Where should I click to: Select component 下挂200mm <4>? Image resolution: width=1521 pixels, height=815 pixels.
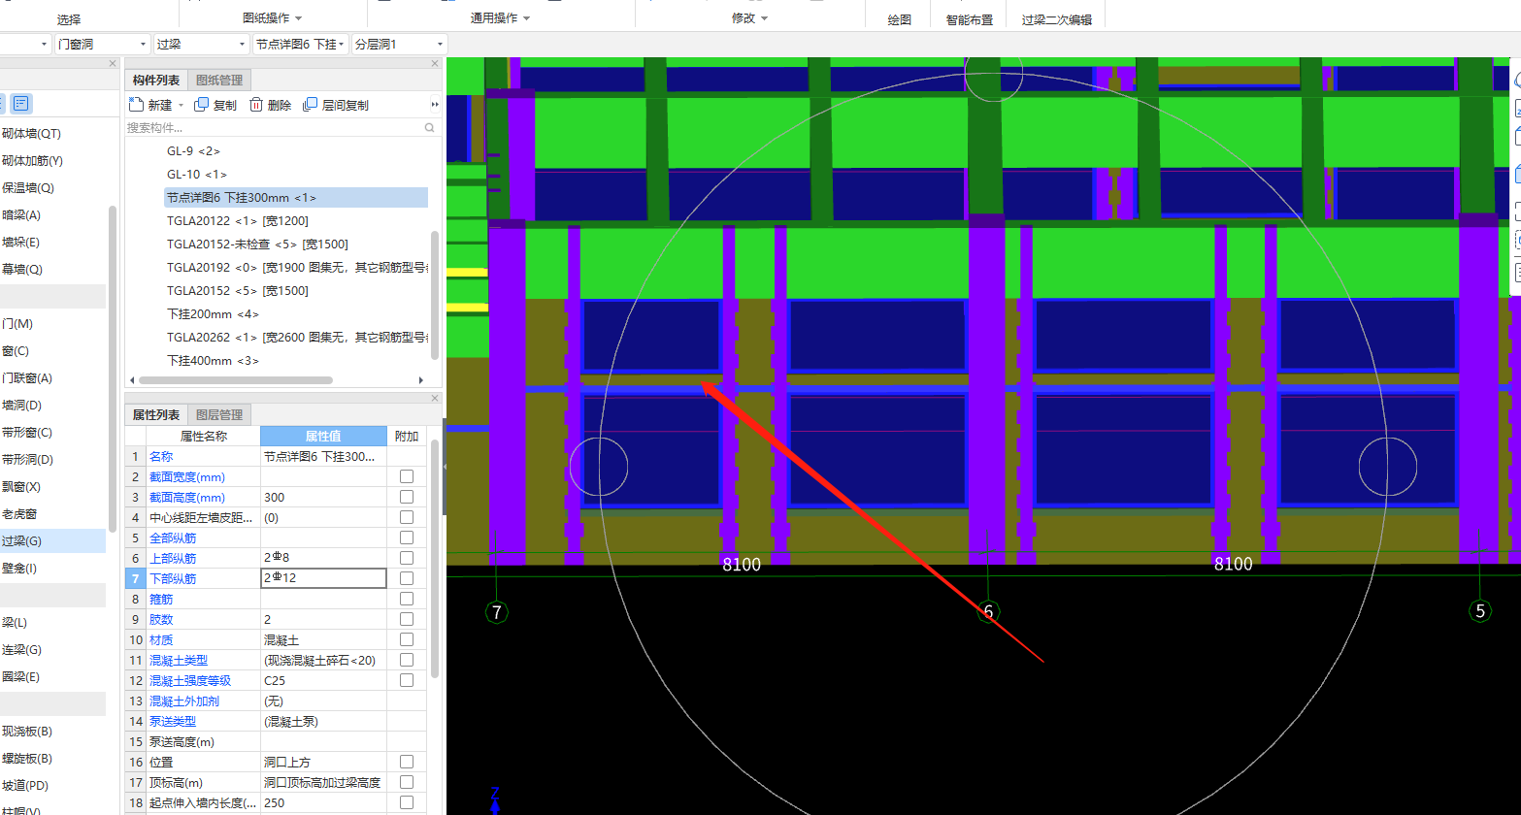213,314
